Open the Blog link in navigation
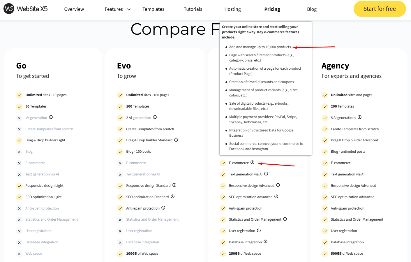Viewport: 411px width, 262px height. (x=312, y=9)
